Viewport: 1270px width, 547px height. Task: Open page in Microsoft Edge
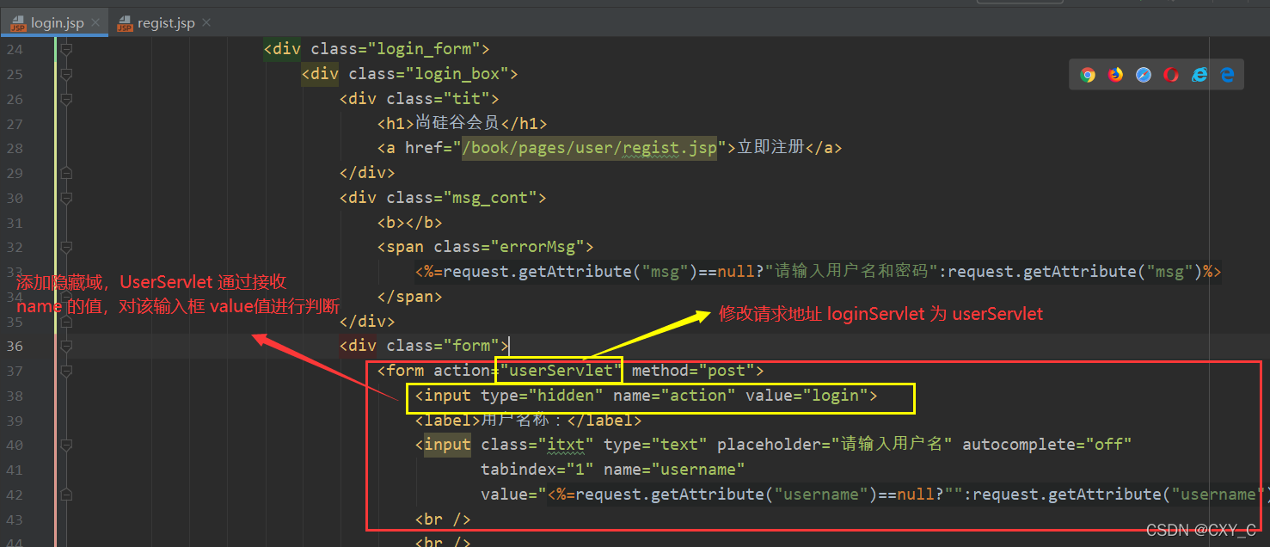[x=1228, y=75]
